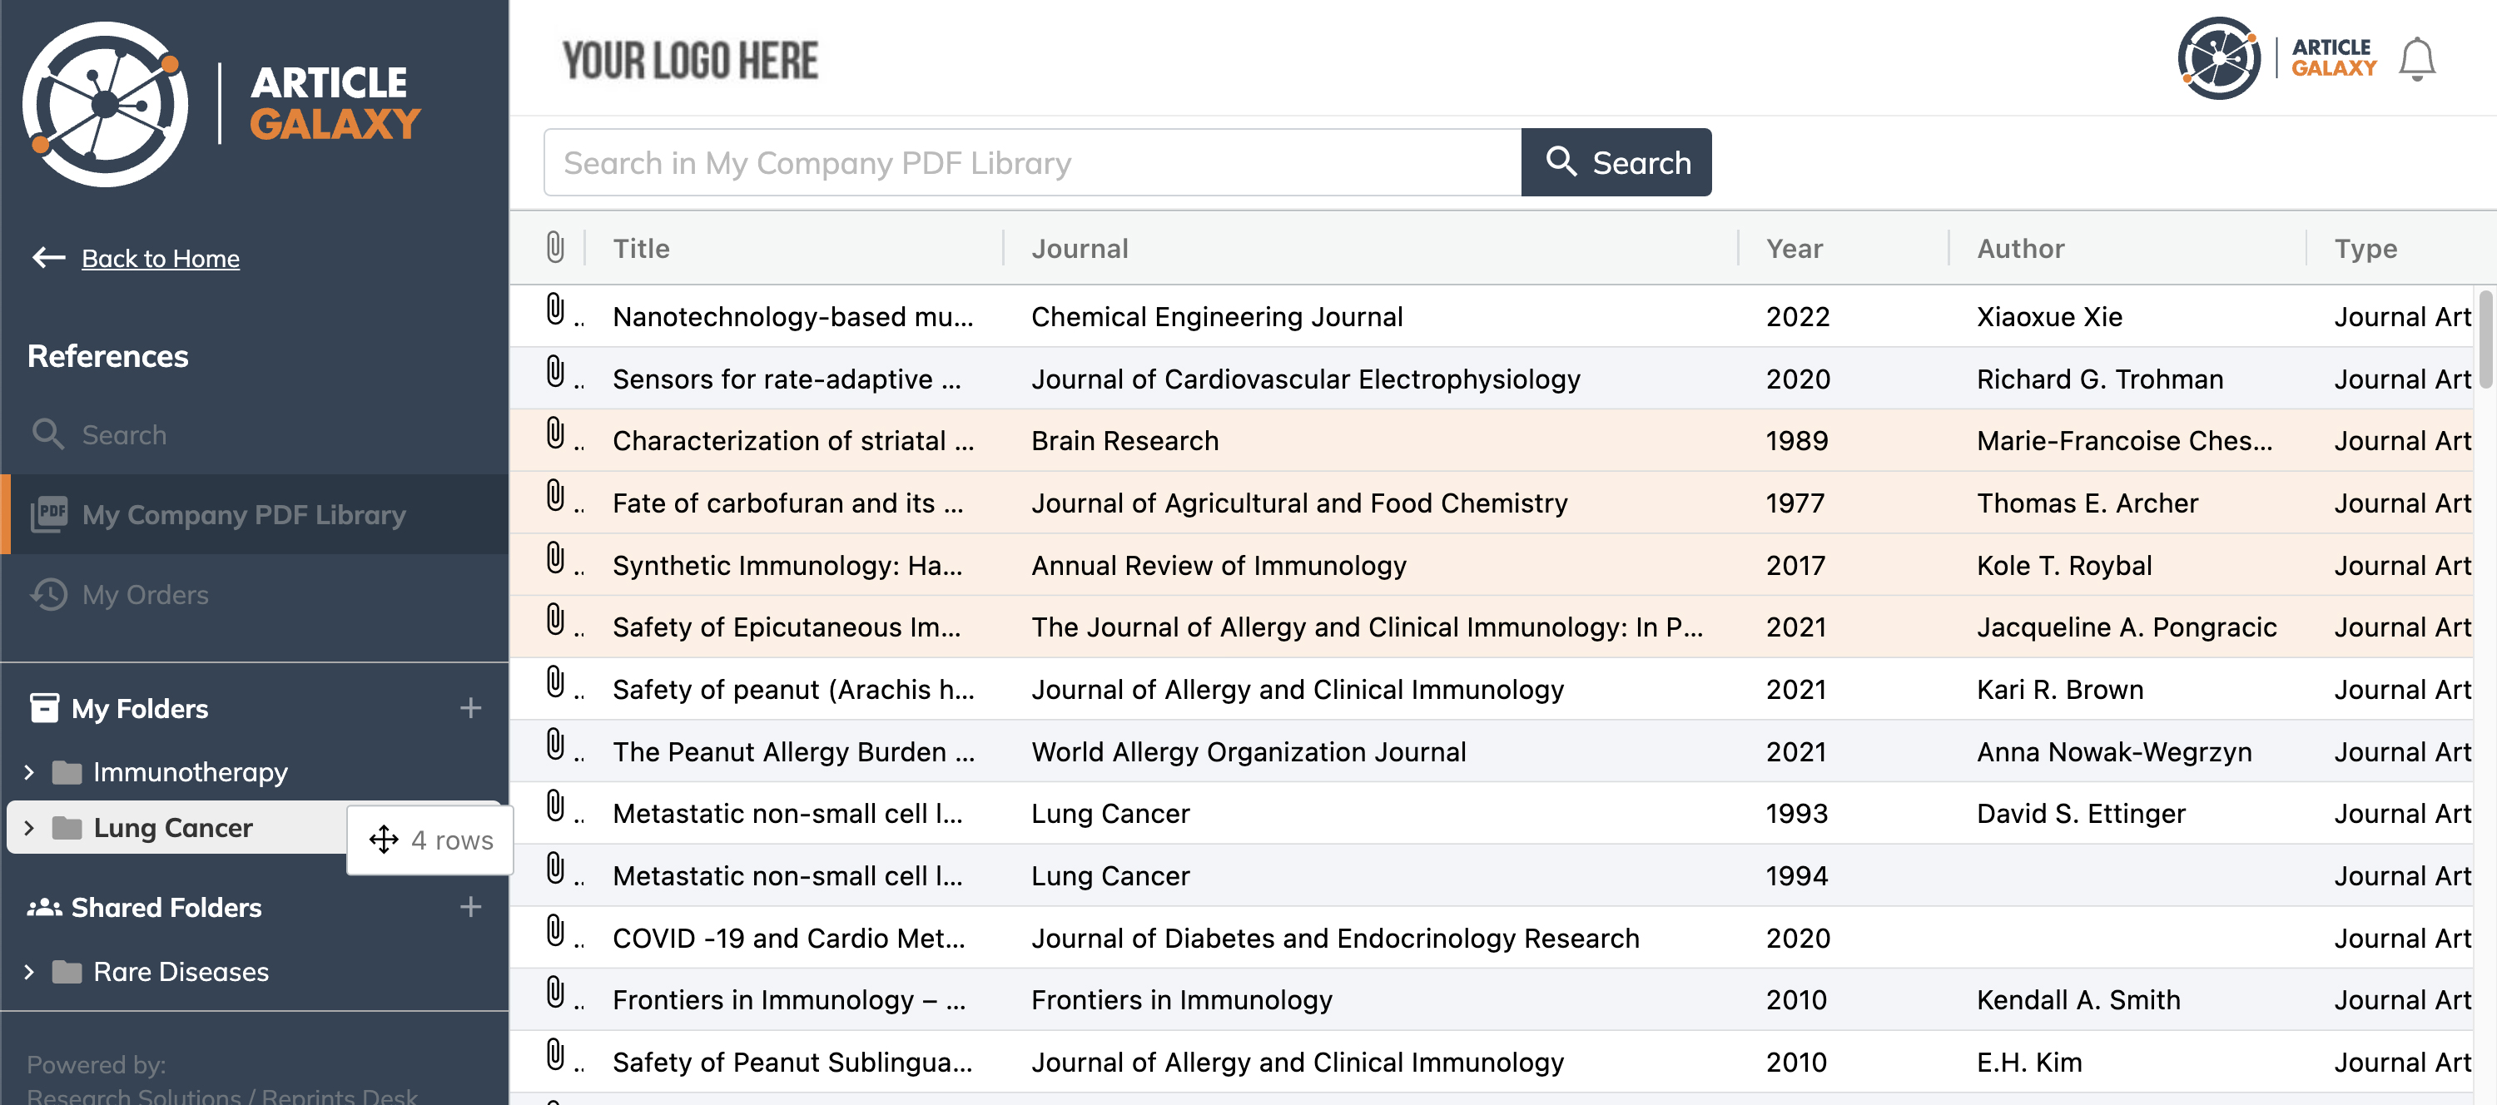
Task: Click the YOUR LOGO HERE placeholder
Action: click(x=690, y=60)
